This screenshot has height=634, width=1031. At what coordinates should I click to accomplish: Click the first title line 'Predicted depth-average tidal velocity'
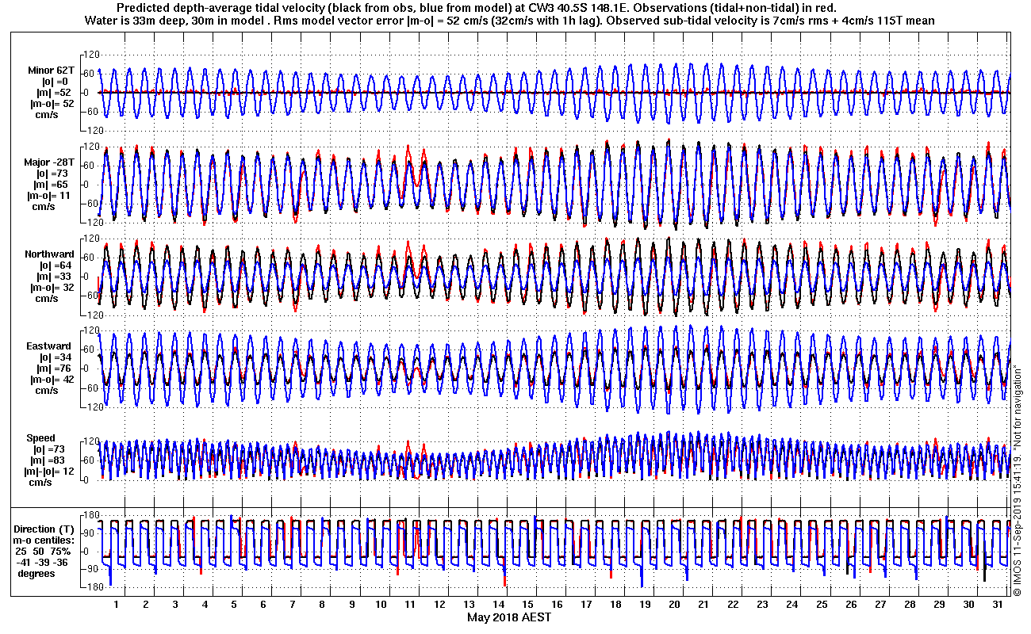tap(476, 7)
